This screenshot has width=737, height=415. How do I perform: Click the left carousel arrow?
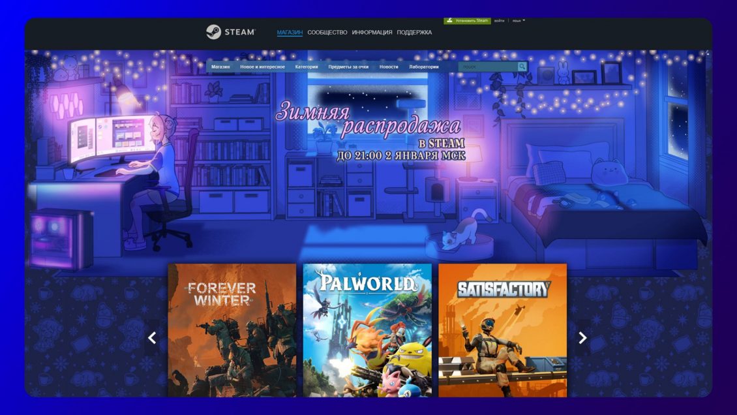coord(152,337)
